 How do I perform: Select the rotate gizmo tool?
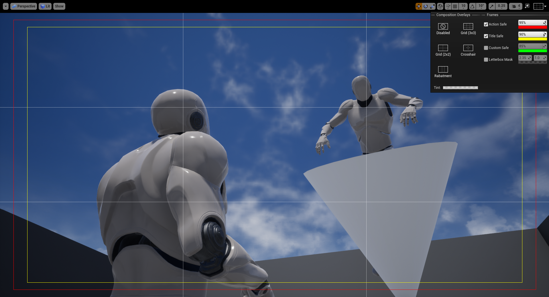[x=426, y=6]
